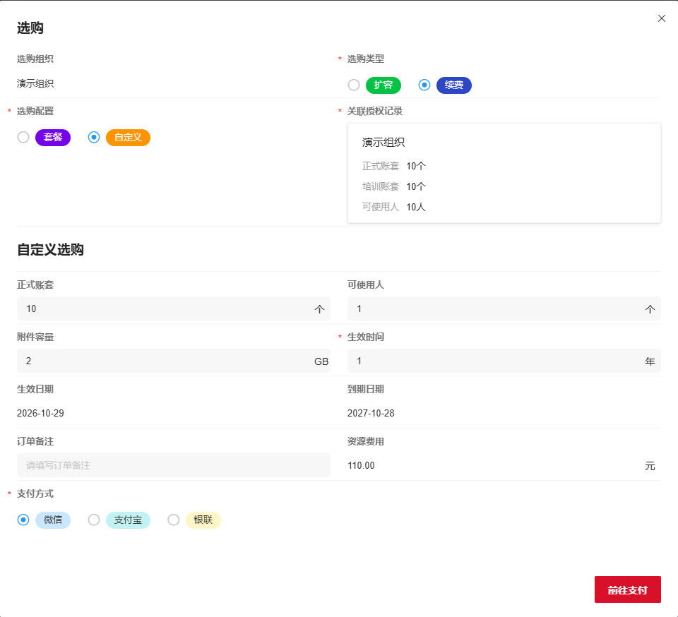Choose 银联 payment option
The width and height of the screenshot is (678, 617).
pyautogui.click(x=173, y=520)
